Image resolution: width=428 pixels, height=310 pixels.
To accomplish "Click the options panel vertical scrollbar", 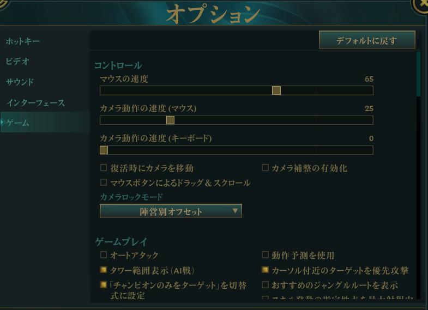I will click(418, 74).
